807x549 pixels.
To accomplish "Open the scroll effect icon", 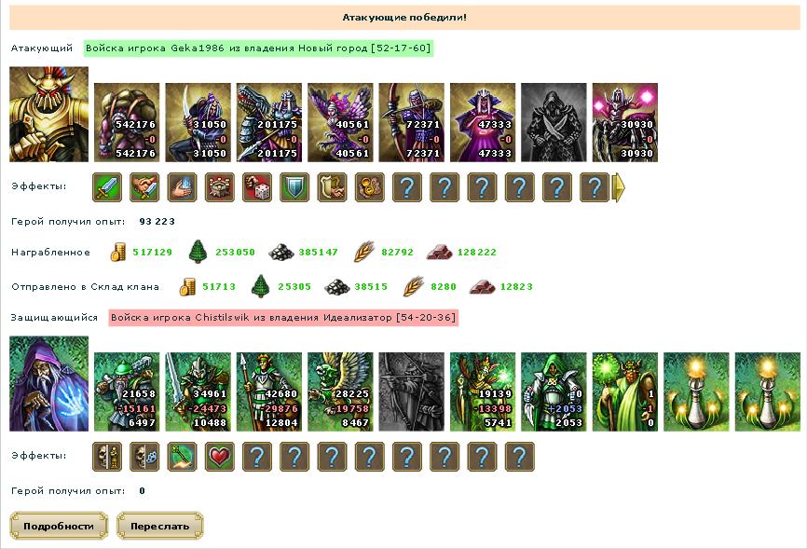I will [333, 187].
